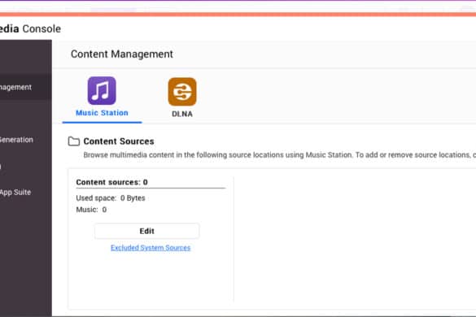Click the 'Used space: 0 Bytes' entry

point(111,198)
